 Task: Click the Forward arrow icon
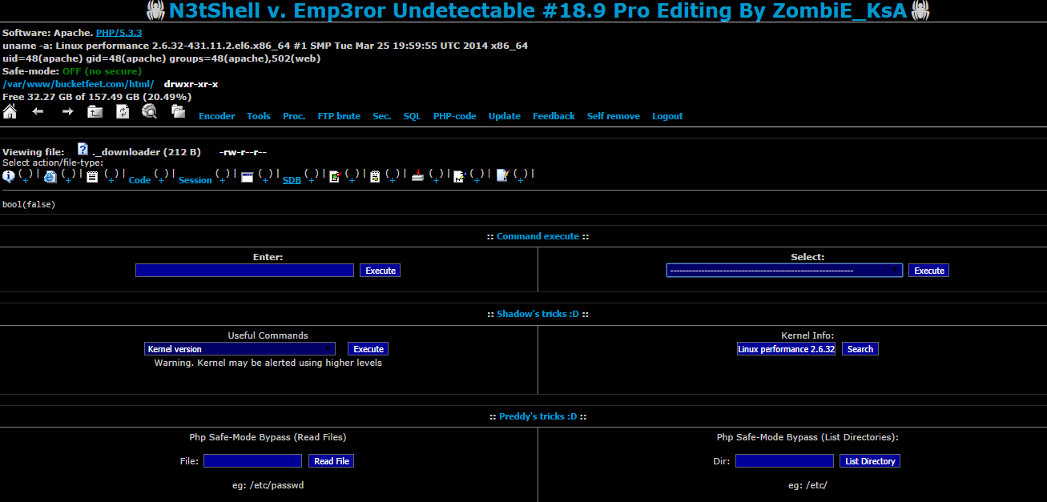tap(67, 111)
